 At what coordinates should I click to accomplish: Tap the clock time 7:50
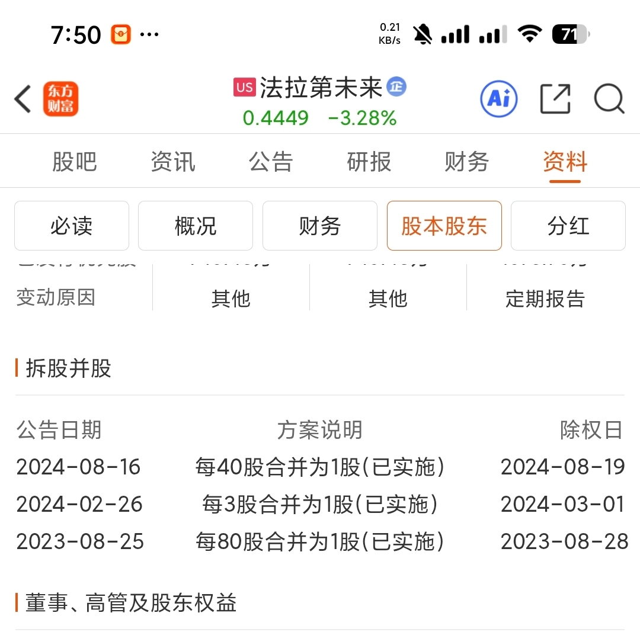pyautogui.click(x=75, y=35)
